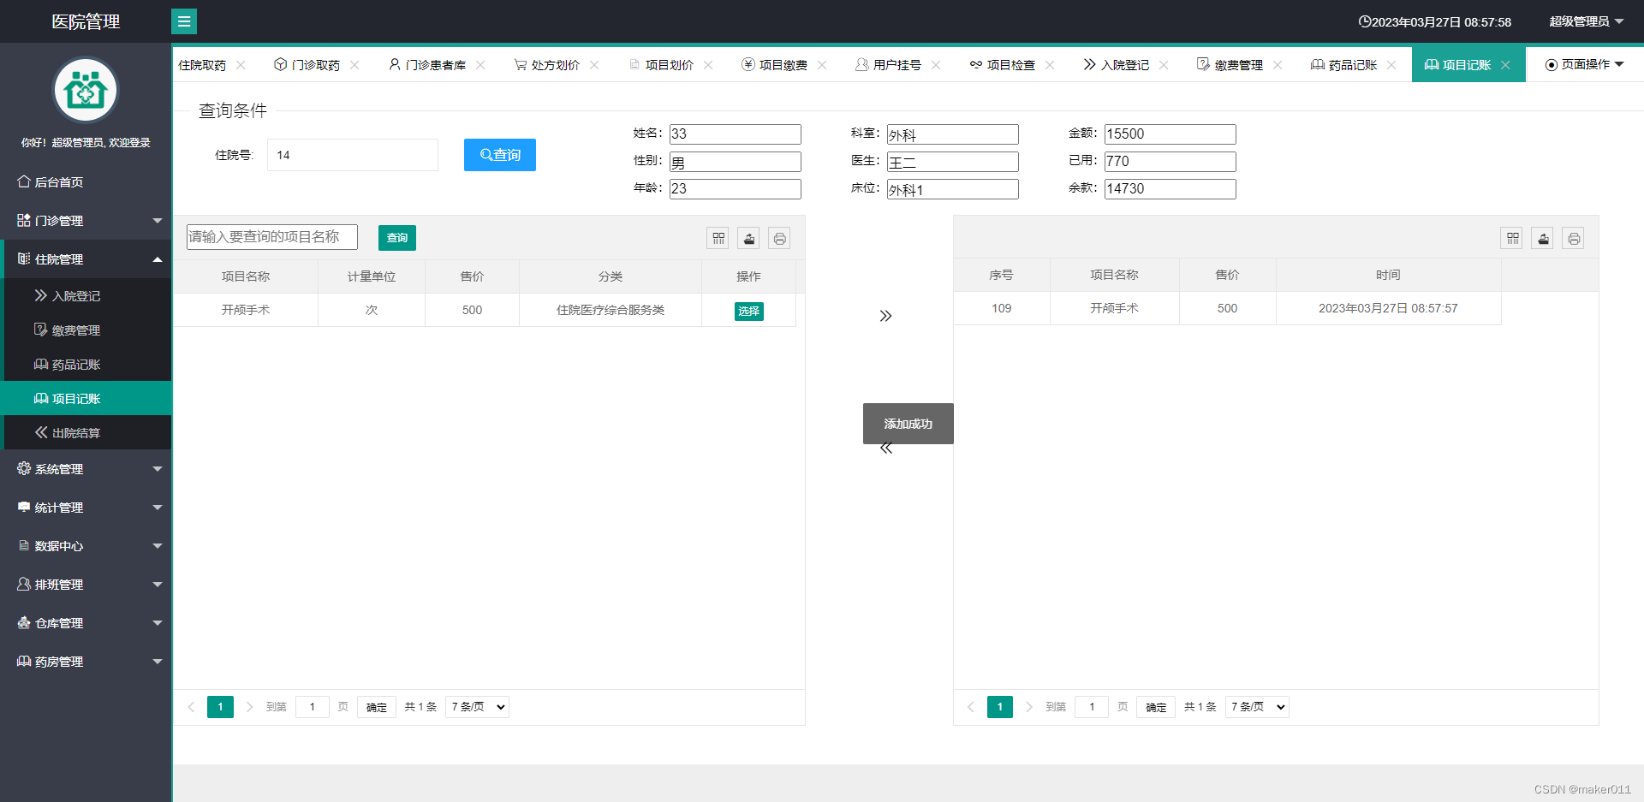Print the left project table

click(779, 239)
